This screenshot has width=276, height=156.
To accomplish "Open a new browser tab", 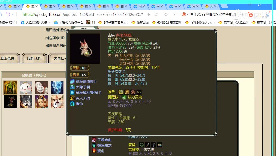I will coord(224,6).
